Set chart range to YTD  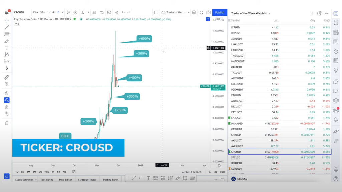click(47, 172)
